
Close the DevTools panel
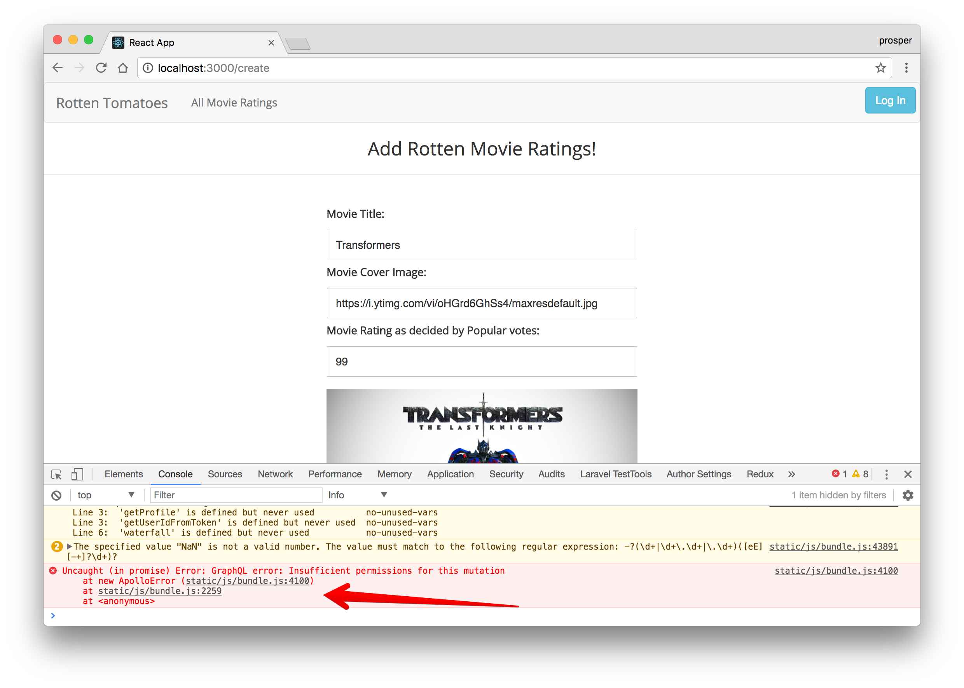point(908,474)
